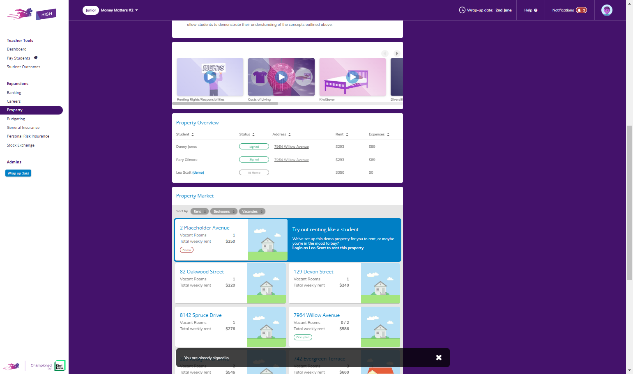Sort property market by Vacancies
This screenshot has width=633, height=374.
(x=252, y=211)
